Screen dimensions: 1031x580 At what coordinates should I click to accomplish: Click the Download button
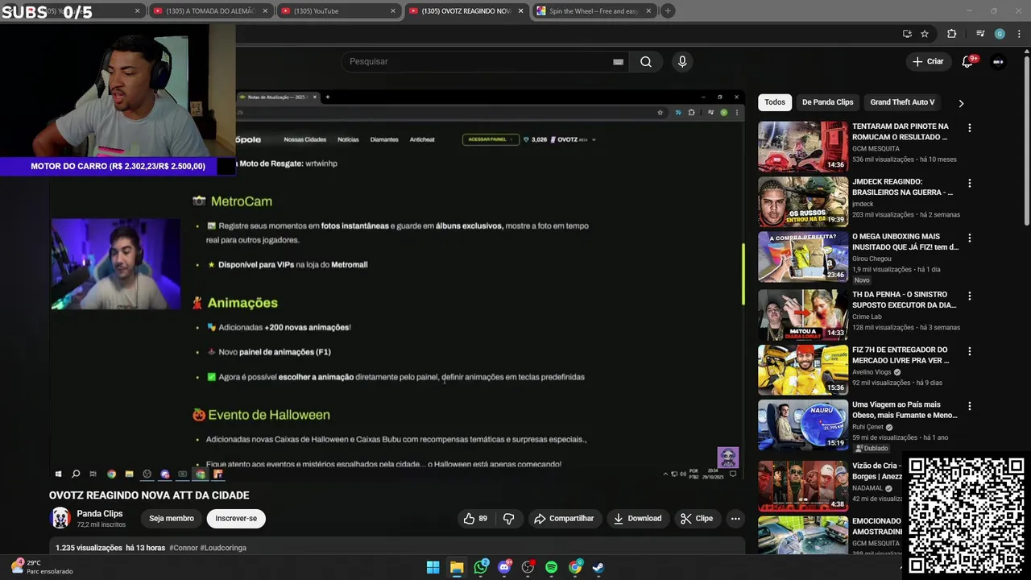coord(637,519)
